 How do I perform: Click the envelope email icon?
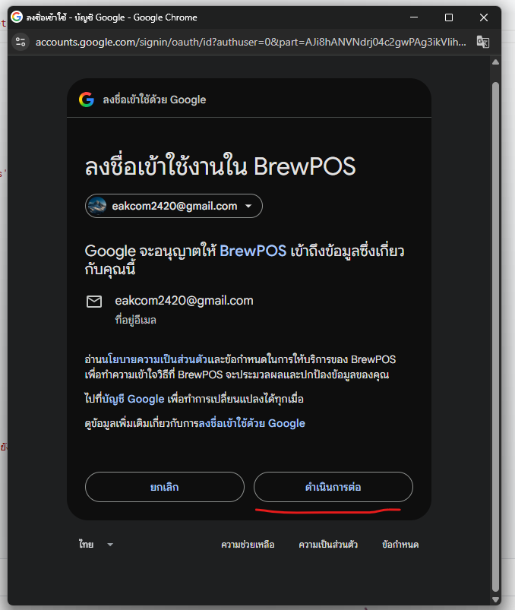pyautogui.click(x=94, y=302)
